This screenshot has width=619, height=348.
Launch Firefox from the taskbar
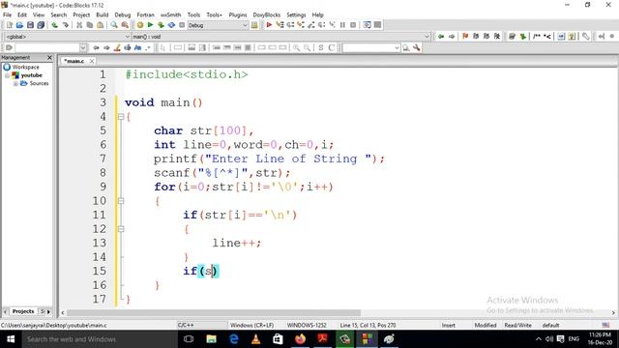pos(301,339)
